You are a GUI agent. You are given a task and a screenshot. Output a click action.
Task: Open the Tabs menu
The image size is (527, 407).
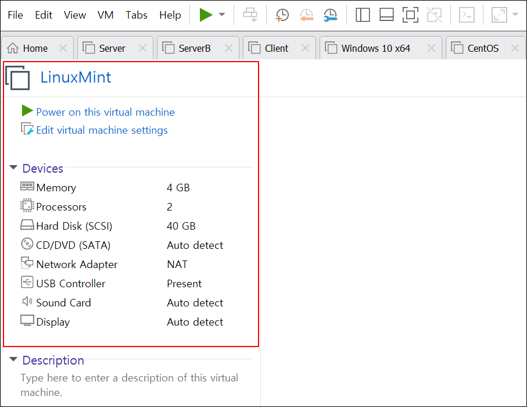point(137,15)
